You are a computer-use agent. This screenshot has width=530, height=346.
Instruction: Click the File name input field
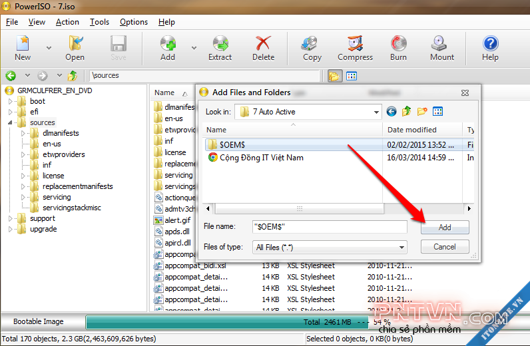[330, 227]
